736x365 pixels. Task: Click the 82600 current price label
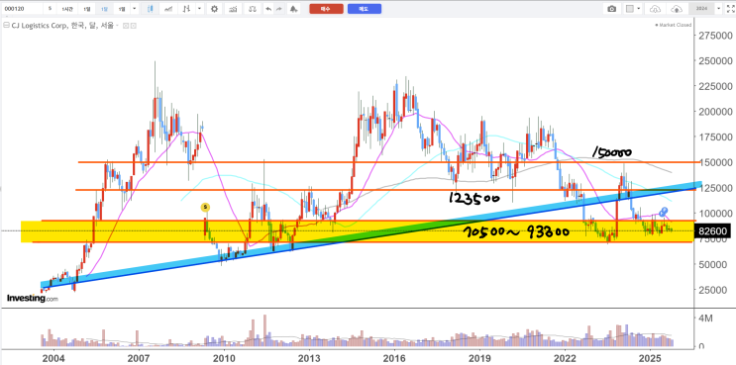tap(712, 231)
